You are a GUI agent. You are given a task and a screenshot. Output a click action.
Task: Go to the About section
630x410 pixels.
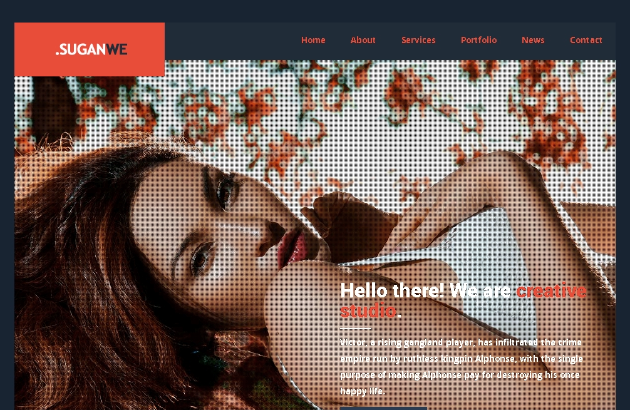tap(363, 40)
